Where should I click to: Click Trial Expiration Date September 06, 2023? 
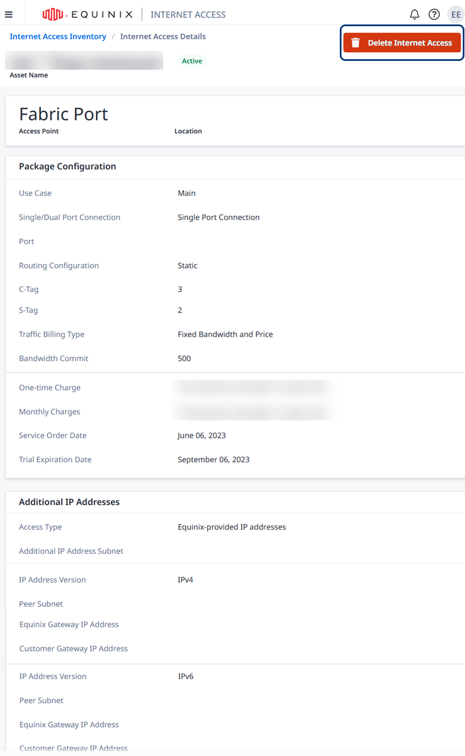coord(213,459)
